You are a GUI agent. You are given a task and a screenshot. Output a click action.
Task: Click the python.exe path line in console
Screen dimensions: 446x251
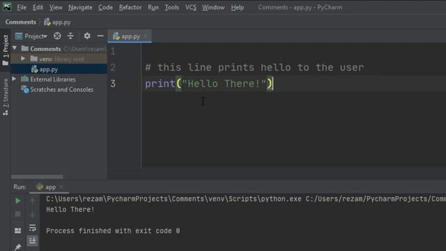click(246, 199)
